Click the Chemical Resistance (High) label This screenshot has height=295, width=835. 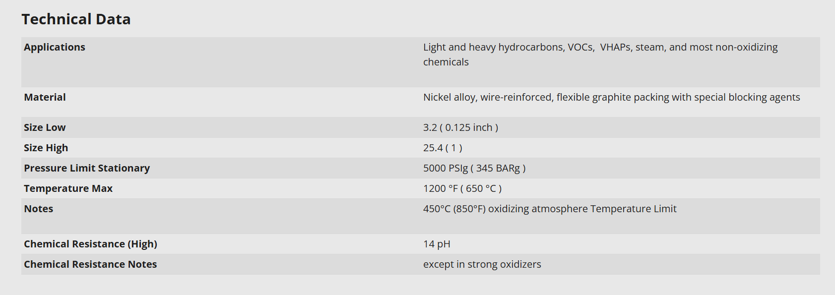pos(90,244)
